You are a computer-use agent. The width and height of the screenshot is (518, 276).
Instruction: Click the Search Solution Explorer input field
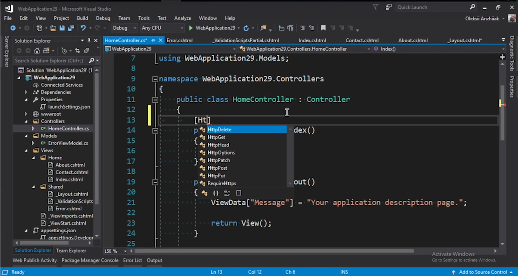click(x=51, y=60)
